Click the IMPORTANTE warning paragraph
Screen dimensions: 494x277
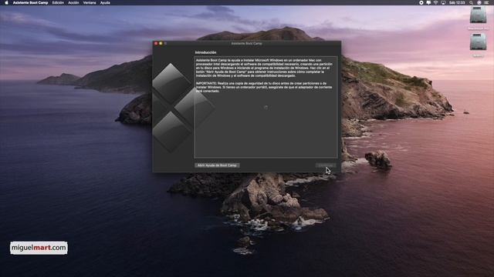click(x=264, y=87)
